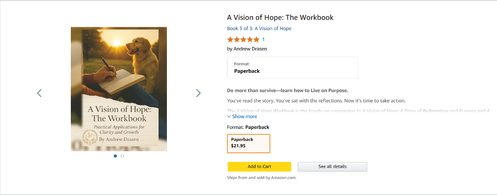Click the fifth orange rating star
The image size is (497, 195).
tap(256, 40)
